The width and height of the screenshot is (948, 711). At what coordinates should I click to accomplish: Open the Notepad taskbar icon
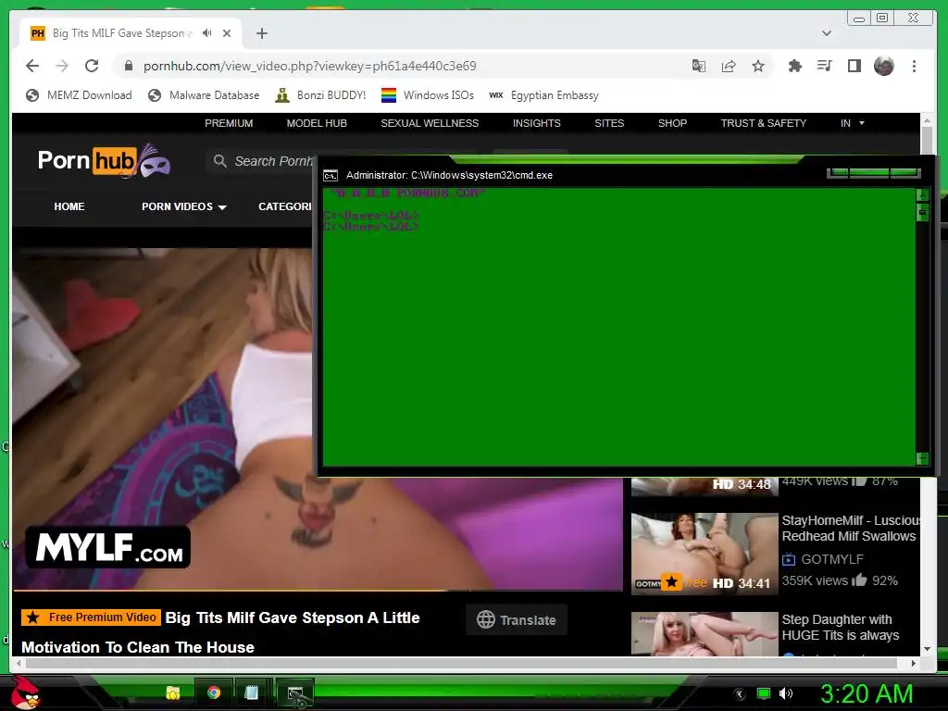252,692
